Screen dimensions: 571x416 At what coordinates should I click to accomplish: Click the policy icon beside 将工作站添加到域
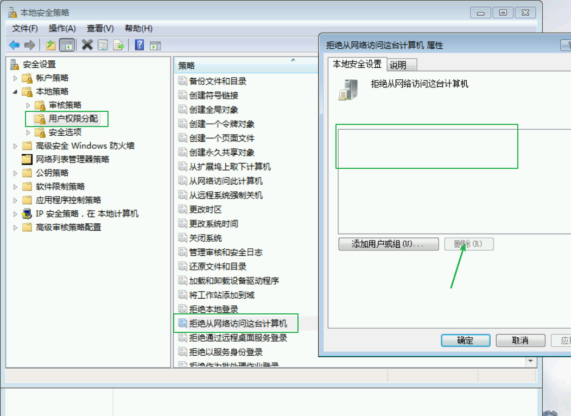pos(182,295)
